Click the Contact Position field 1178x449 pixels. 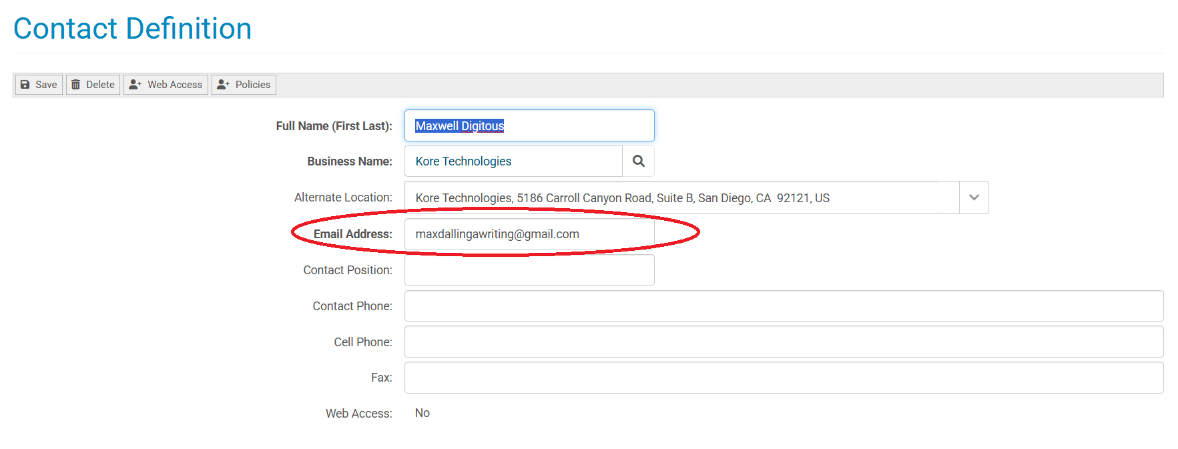[x=529, y=270]
